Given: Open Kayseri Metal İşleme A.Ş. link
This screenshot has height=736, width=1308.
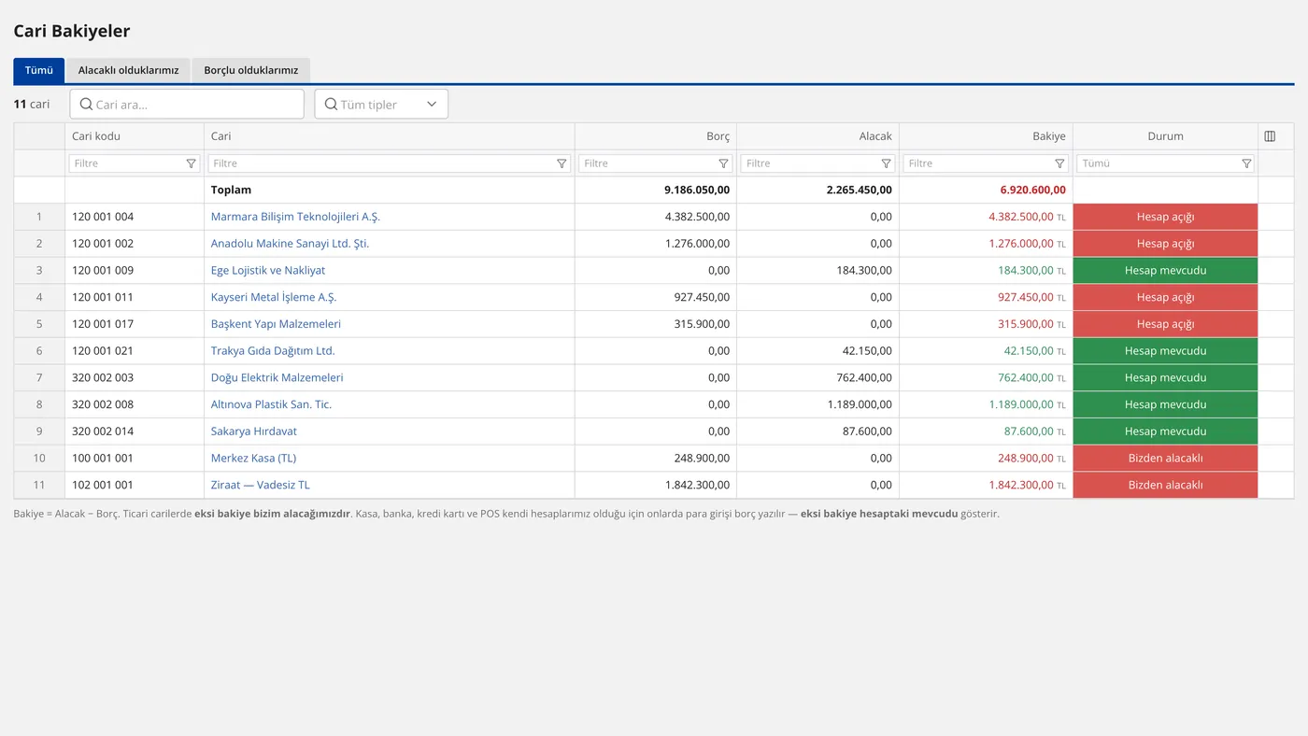Looking at the screenshot, I should (x=274, y=297).
